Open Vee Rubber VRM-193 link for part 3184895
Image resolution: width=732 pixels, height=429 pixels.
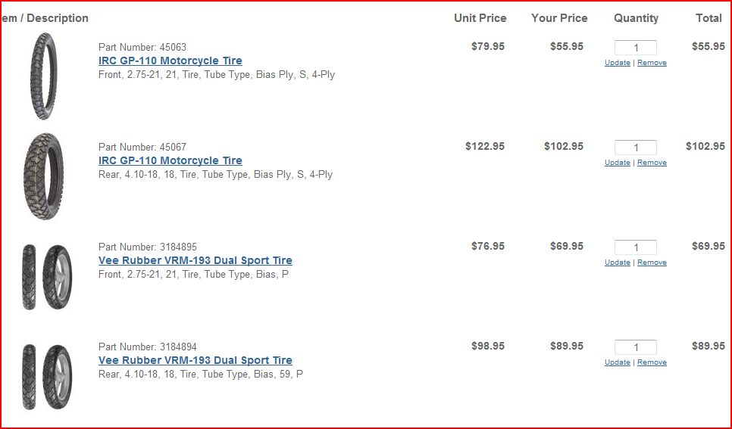[x=196, y=260]
